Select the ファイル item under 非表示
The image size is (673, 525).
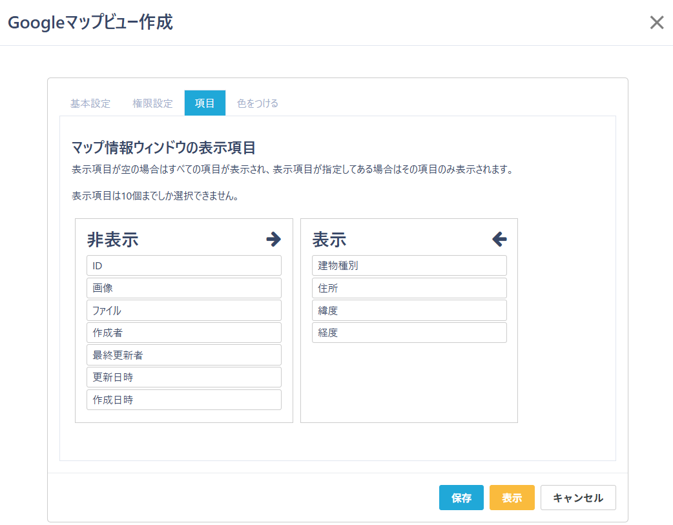[x=184, y=310]
